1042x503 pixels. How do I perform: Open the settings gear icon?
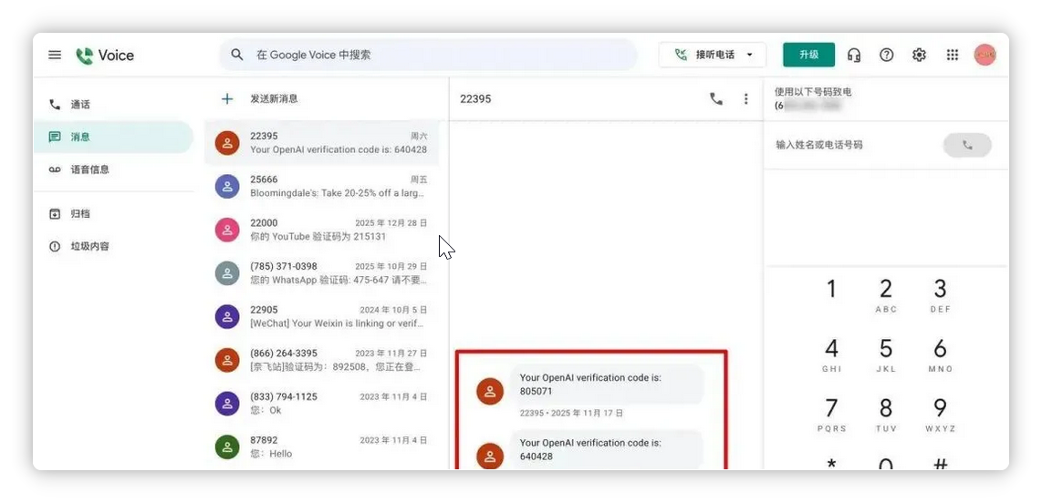919,55
